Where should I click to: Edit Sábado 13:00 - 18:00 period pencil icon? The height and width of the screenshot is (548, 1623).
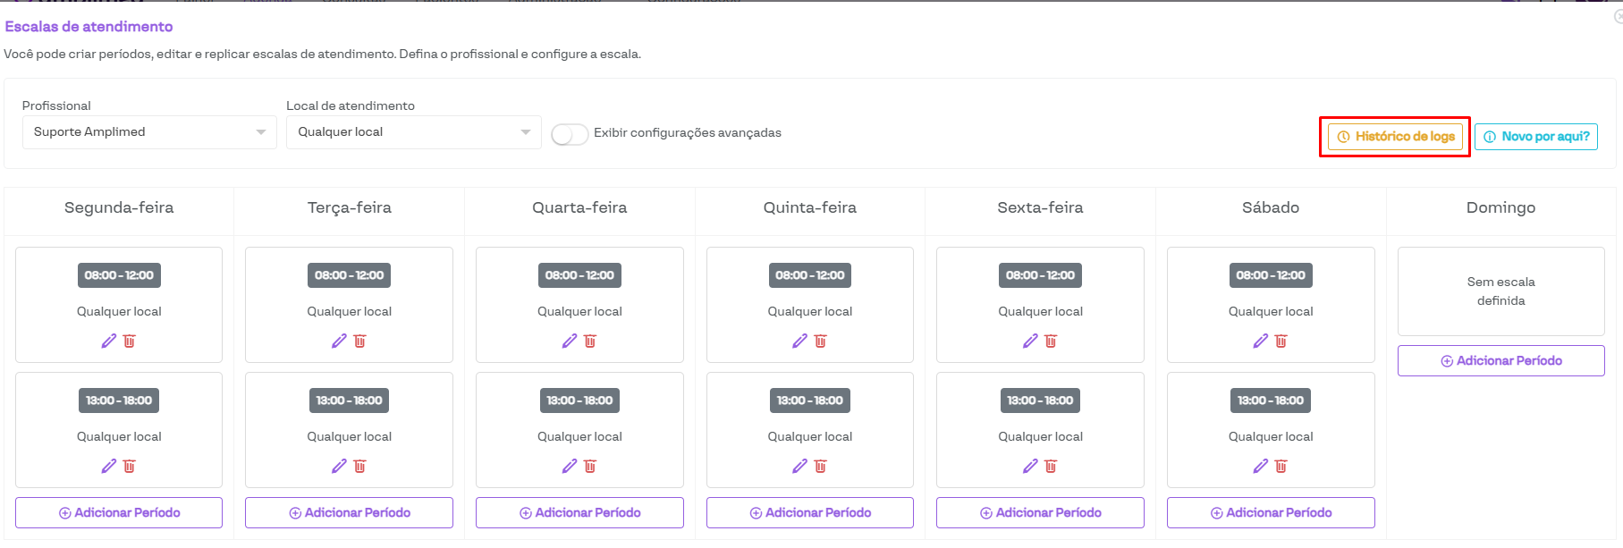click(1260, 466)
